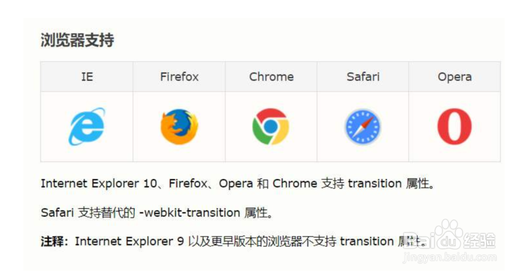The height and width of the screenshot is (275, 525).
Task: Click the Internet Explorer logo icon
Action: coord(87,126)
